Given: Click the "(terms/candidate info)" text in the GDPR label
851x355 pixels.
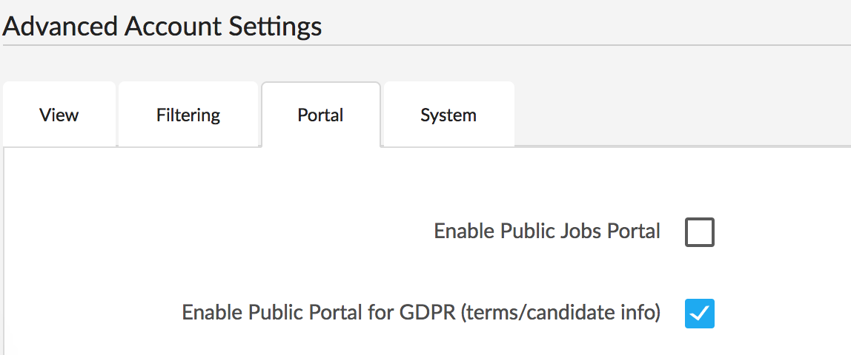Looking at the screenshot, I should pos(560,313).
